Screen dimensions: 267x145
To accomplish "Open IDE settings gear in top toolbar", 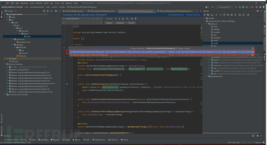I will click(260, 7).
